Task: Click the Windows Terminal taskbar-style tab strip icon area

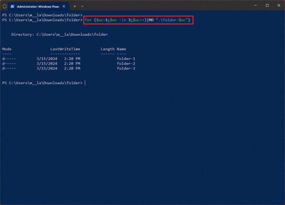Action: point(38,6)
